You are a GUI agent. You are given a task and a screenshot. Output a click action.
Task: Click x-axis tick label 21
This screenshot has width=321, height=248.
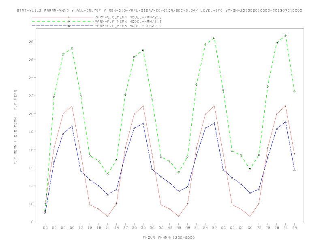click(x=107, y=228)
